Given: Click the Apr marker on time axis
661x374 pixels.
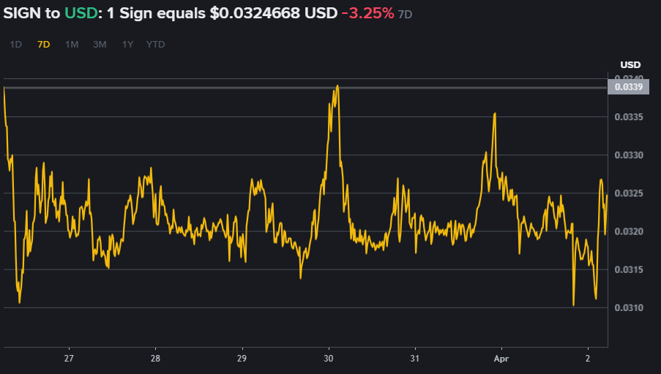Looking at the screenshot, I should 501,359.
